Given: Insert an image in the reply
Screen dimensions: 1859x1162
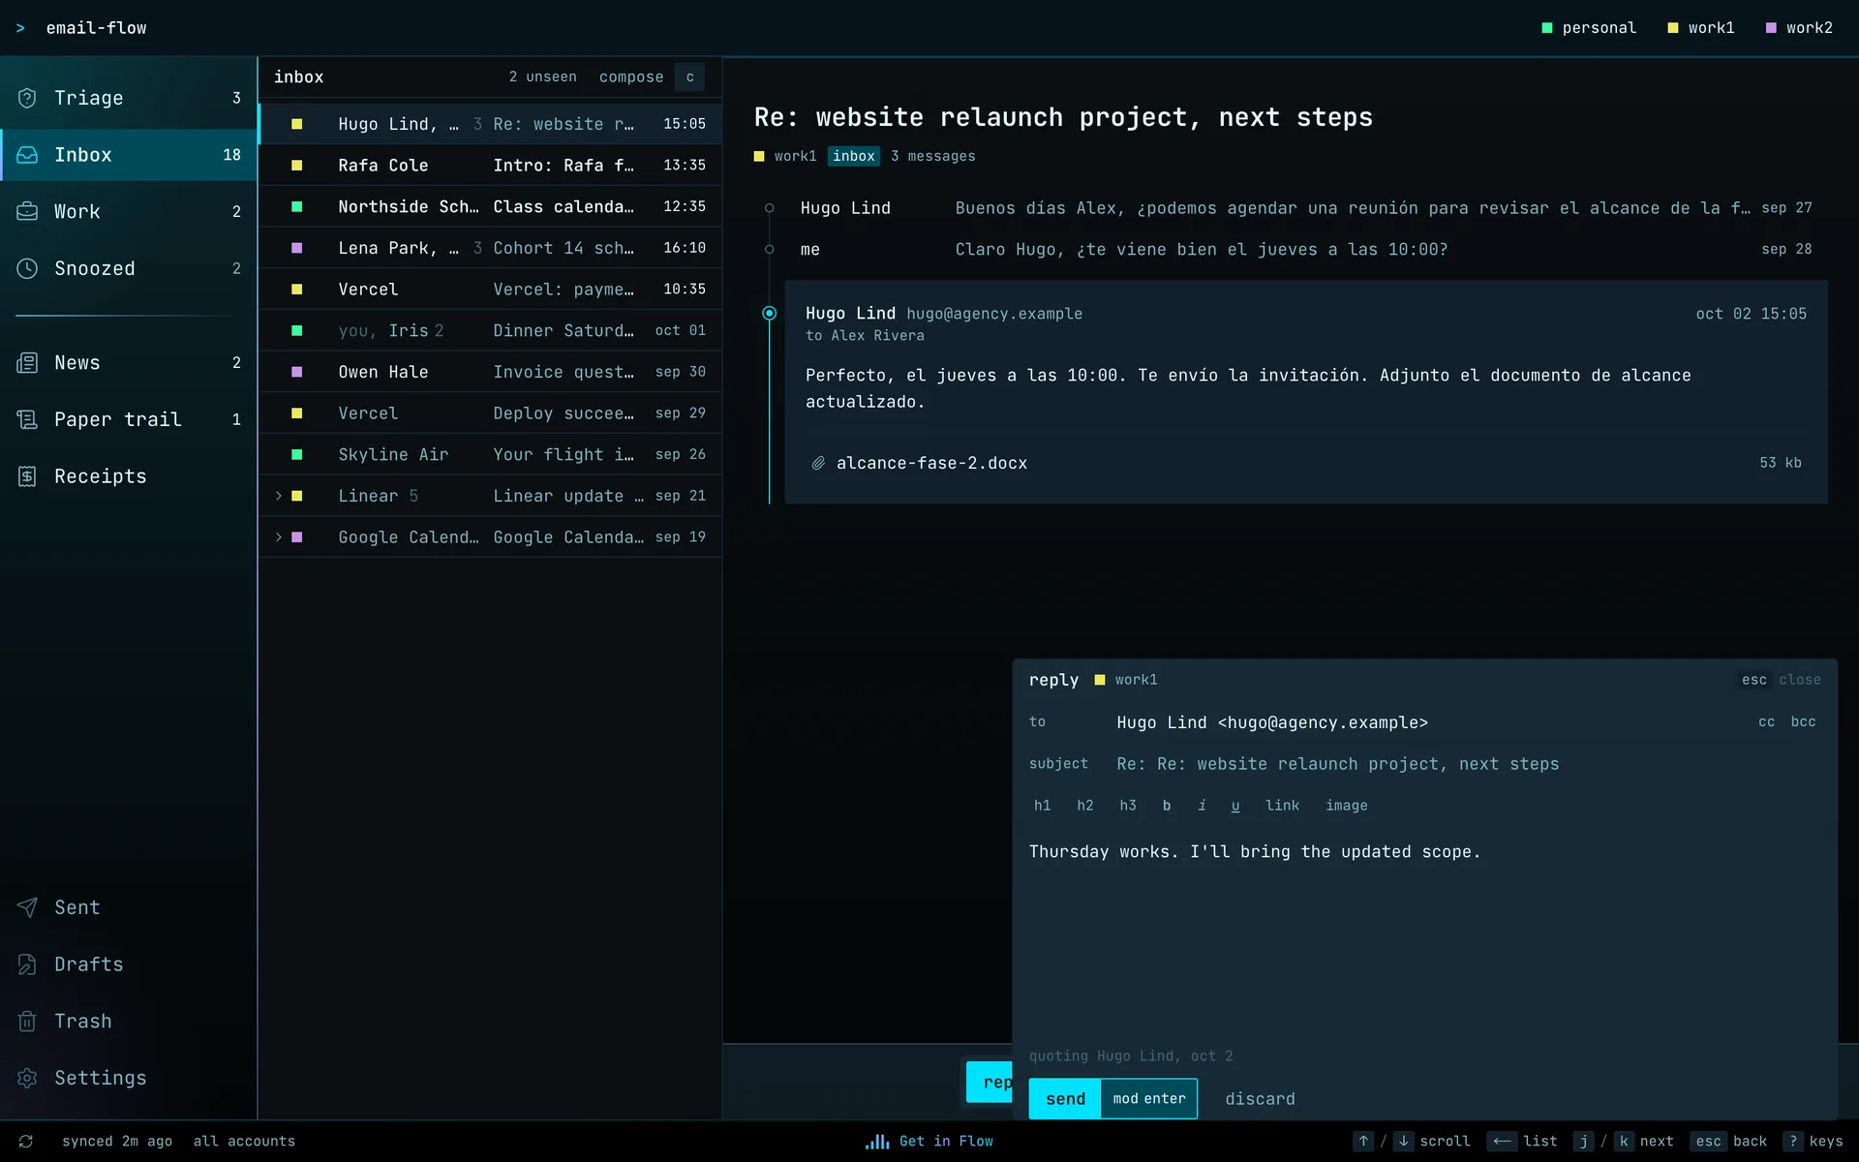Looking at the screenshot, I should pos(1347,806).
